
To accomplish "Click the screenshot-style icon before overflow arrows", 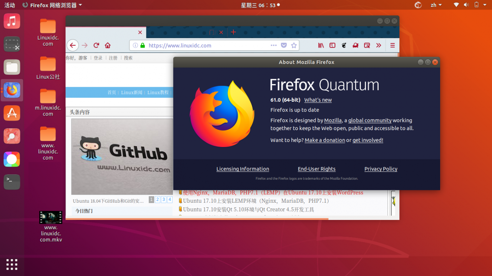I will pyautogui.click(x=367, y=45).
